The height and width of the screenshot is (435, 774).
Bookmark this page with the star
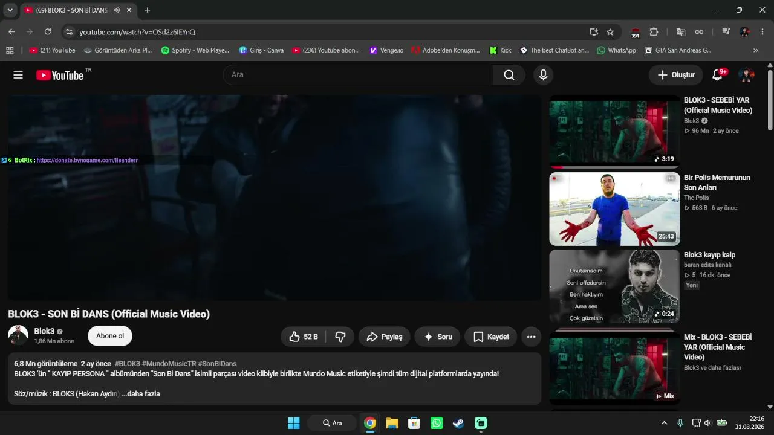(x=610, y=32)
